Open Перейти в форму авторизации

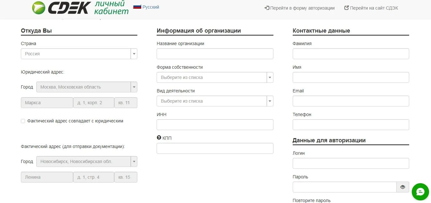(x=302, y=8)
